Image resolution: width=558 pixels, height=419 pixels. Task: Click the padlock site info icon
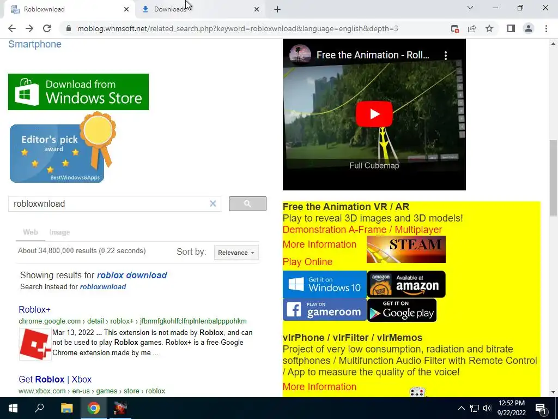[69, 28]
